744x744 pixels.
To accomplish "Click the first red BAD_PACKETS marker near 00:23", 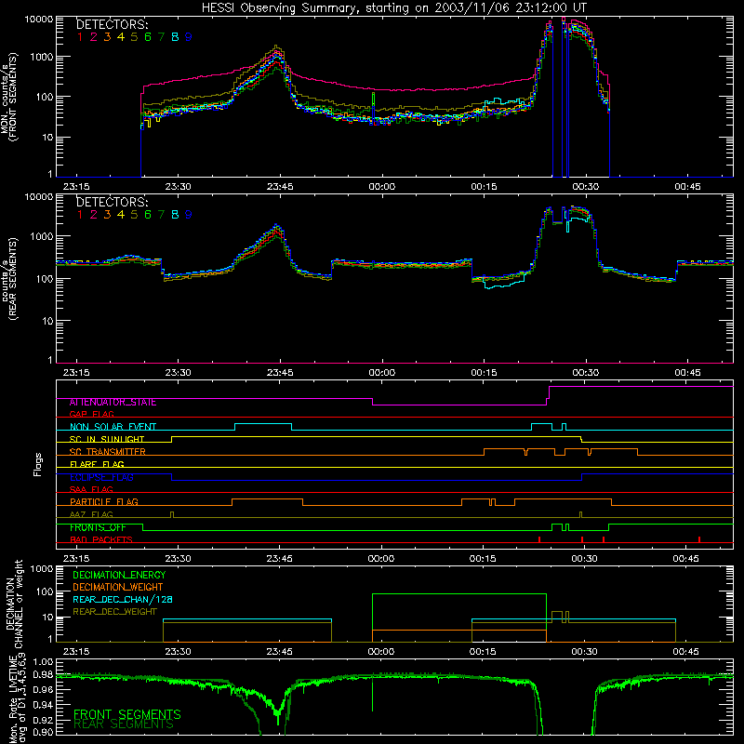I will click(539, 539).
